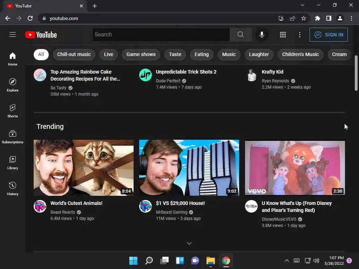Click the SIGN IN button

pos(328,35)
